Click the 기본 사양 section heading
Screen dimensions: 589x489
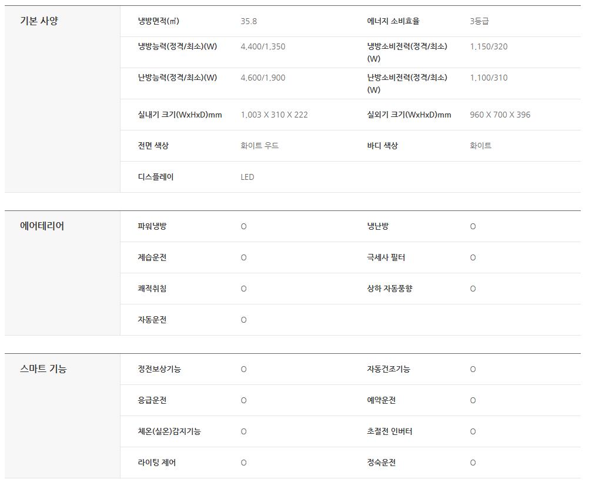click(39, 21)
